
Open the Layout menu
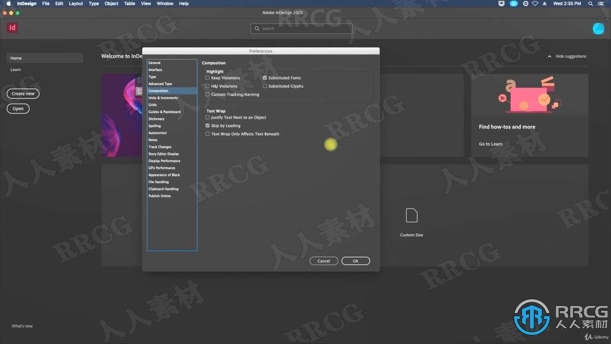point(76,3)
